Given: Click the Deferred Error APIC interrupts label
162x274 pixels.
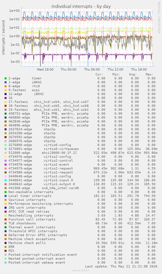Looking at the screenshot, I should [38, 235].
